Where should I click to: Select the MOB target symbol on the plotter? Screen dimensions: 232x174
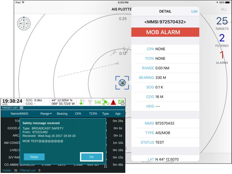click(122, 83)
